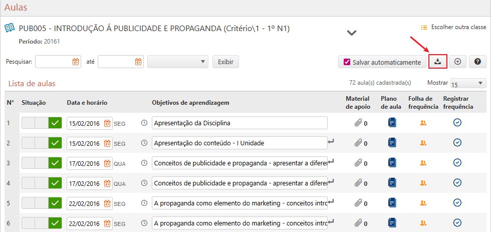Register attendance checkmark for lesson 1
This screenshot has height=232, width=491.
(x=457, y=123)
